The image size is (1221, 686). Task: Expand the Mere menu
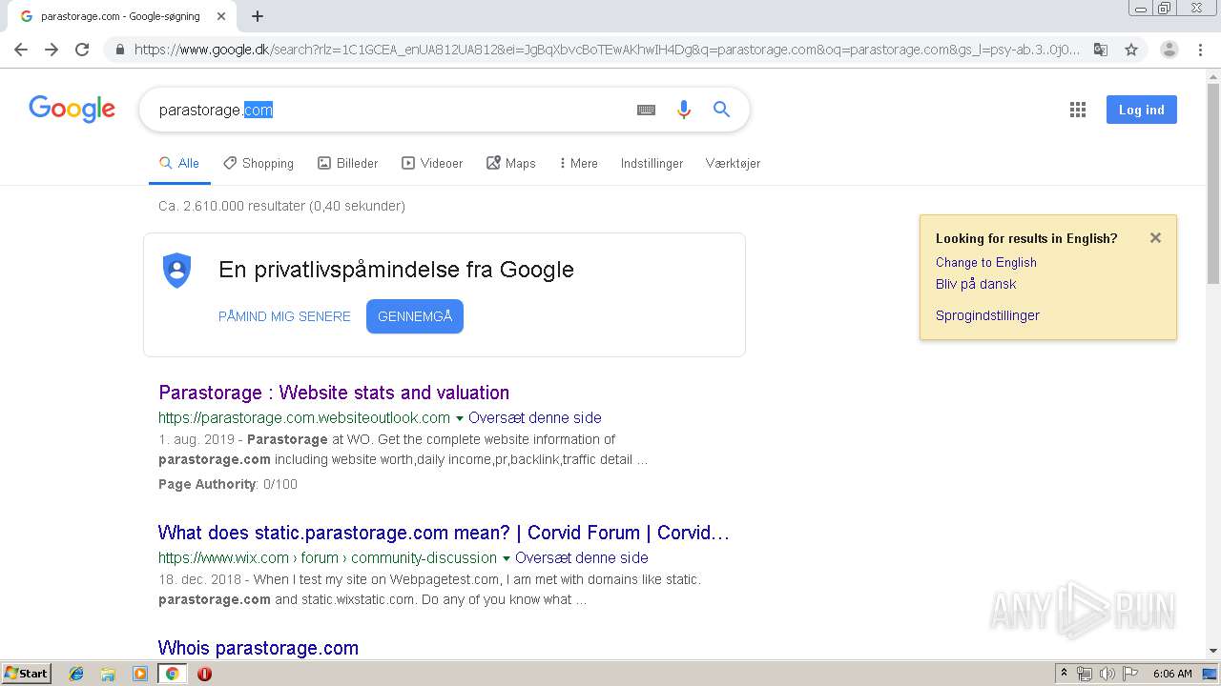[x=579, y=163]
